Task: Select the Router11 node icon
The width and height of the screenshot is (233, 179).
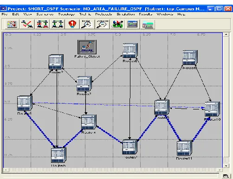Action: [184, 148]
